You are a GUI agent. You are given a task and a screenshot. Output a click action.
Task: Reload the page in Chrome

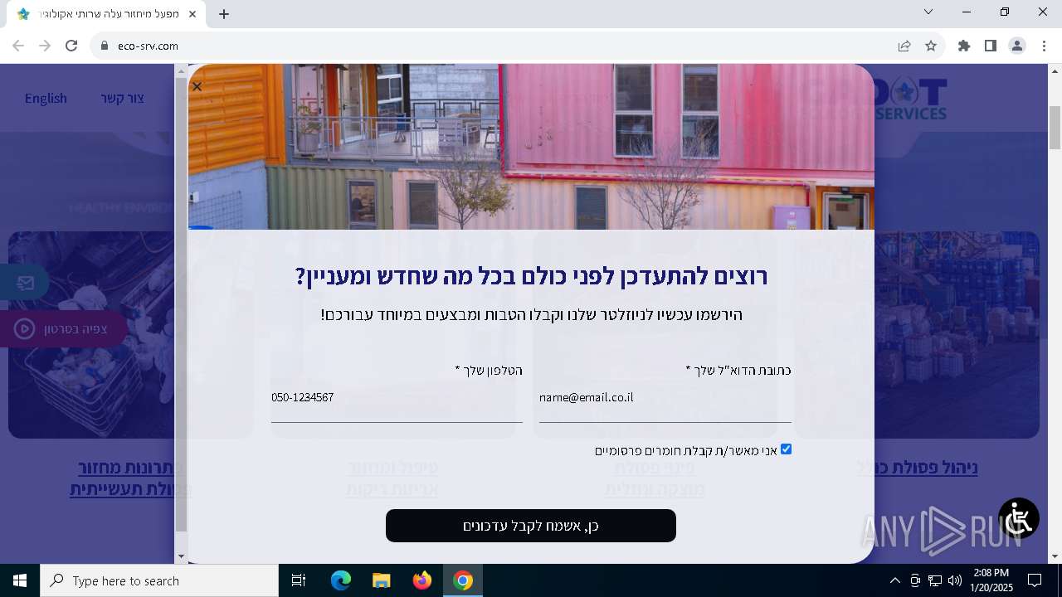(x=71, y=46)
